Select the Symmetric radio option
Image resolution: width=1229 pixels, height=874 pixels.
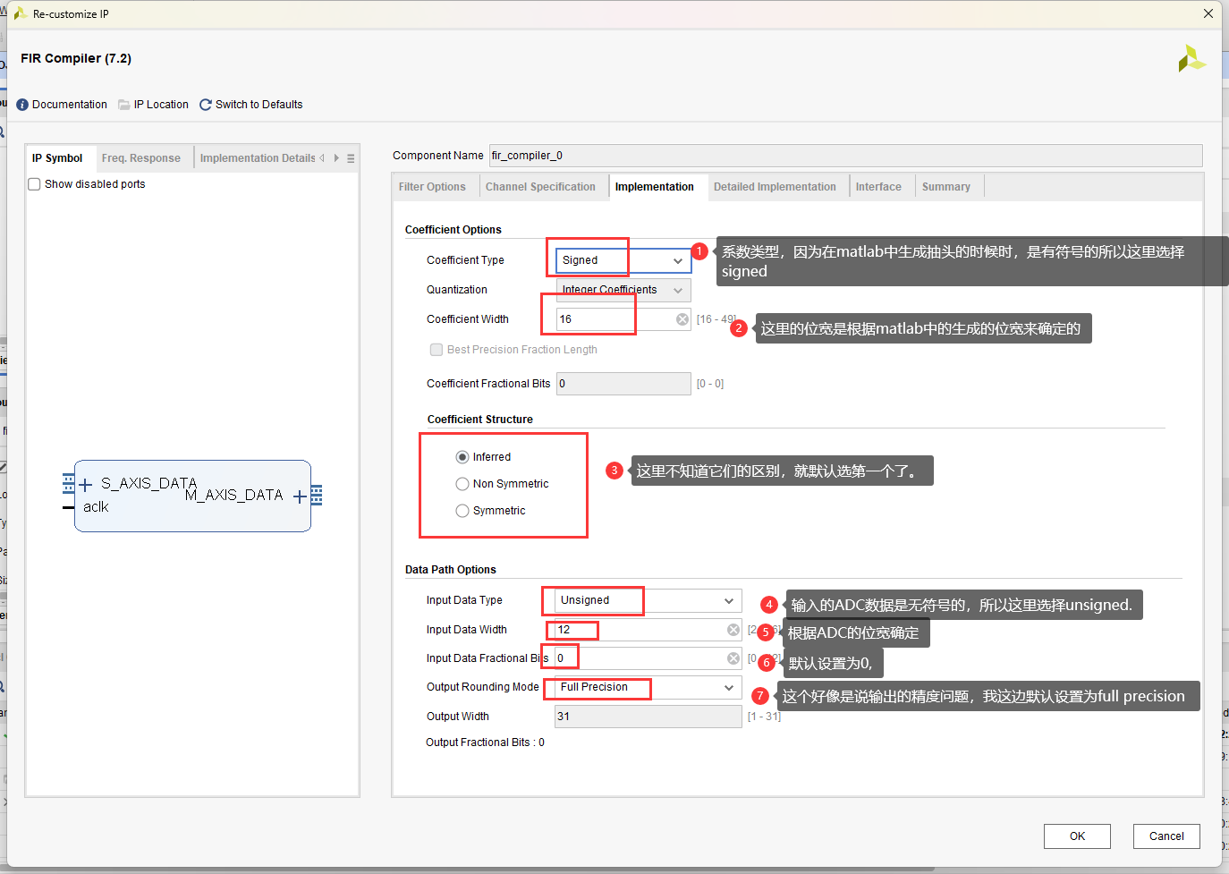click(462, 511)
